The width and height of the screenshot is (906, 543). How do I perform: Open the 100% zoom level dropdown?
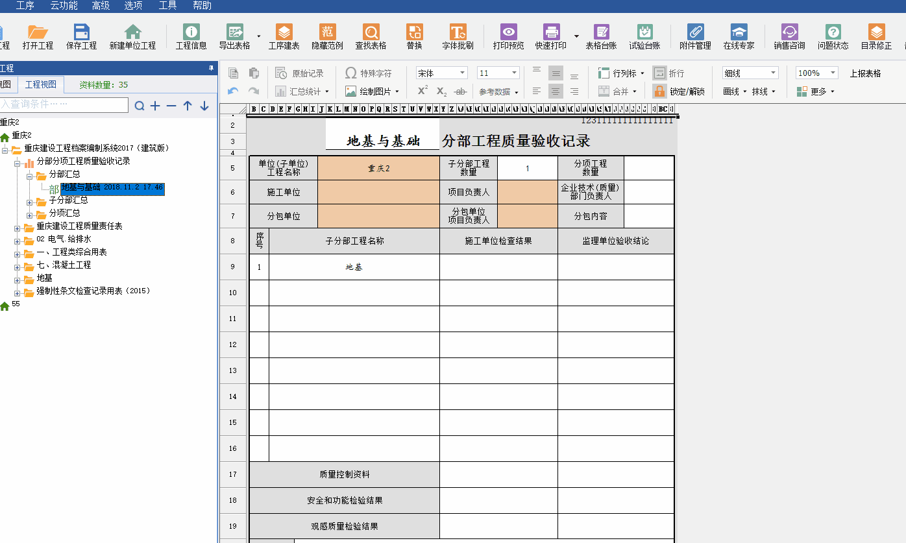(816, 73)
